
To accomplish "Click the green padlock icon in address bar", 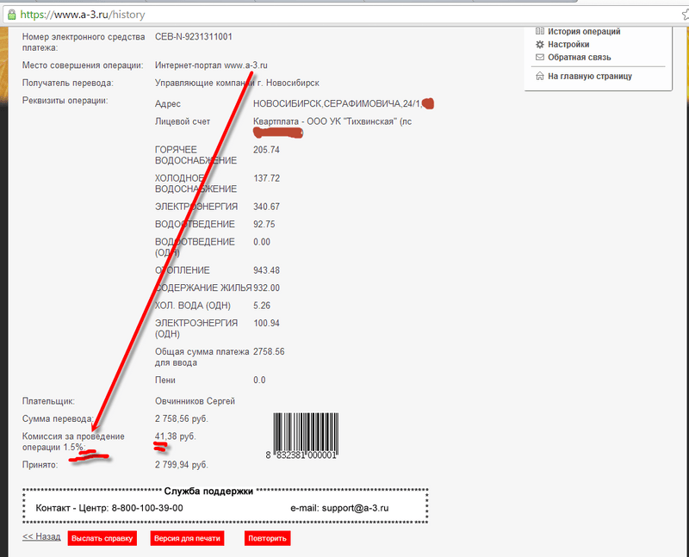I will click(x=12, y=15).
